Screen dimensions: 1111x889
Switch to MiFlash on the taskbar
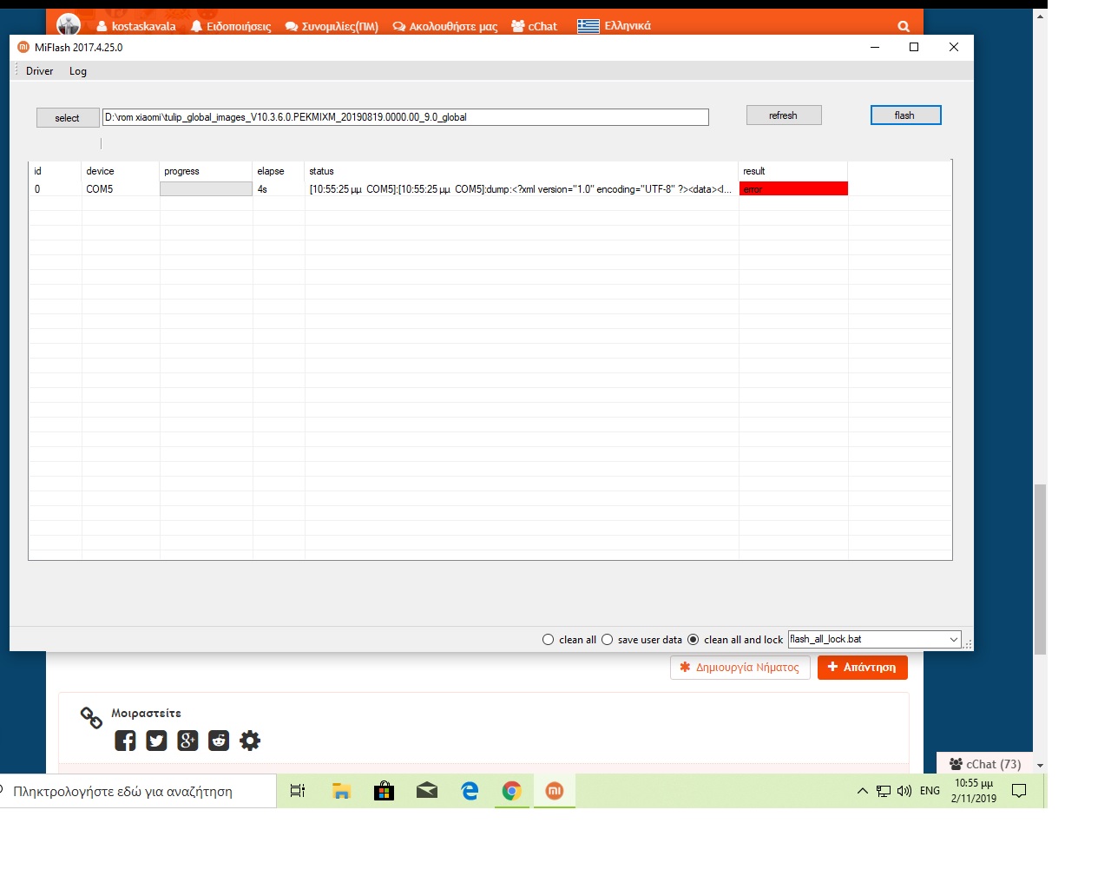click(x=555, y=791)
